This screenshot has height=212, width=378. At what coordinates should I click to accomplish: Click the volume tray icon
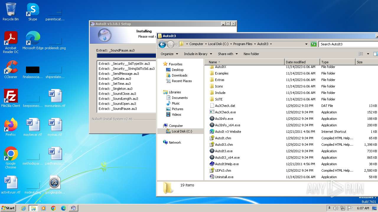336,208
